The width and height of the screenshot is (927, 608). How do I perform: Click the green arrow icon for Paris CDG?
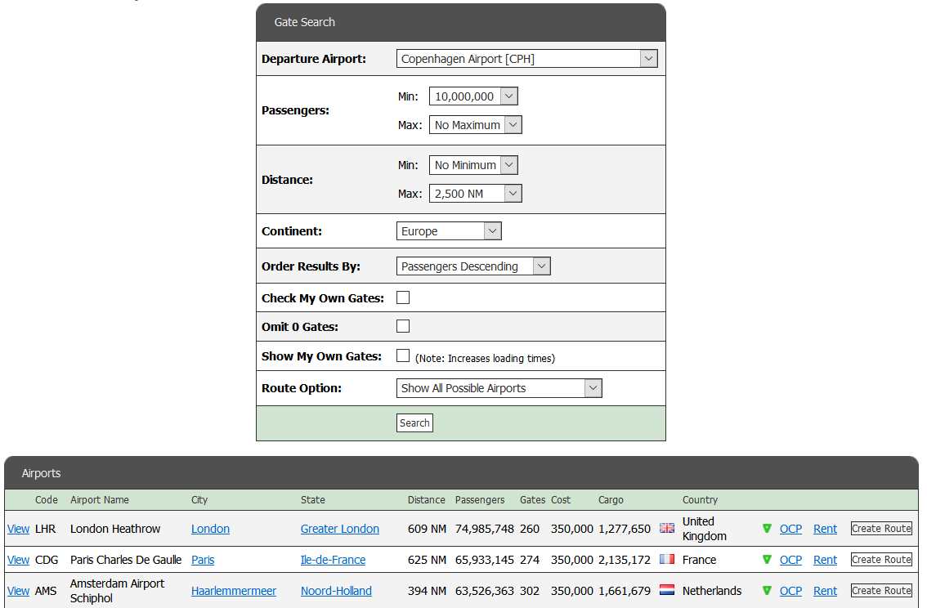(766, 560)
